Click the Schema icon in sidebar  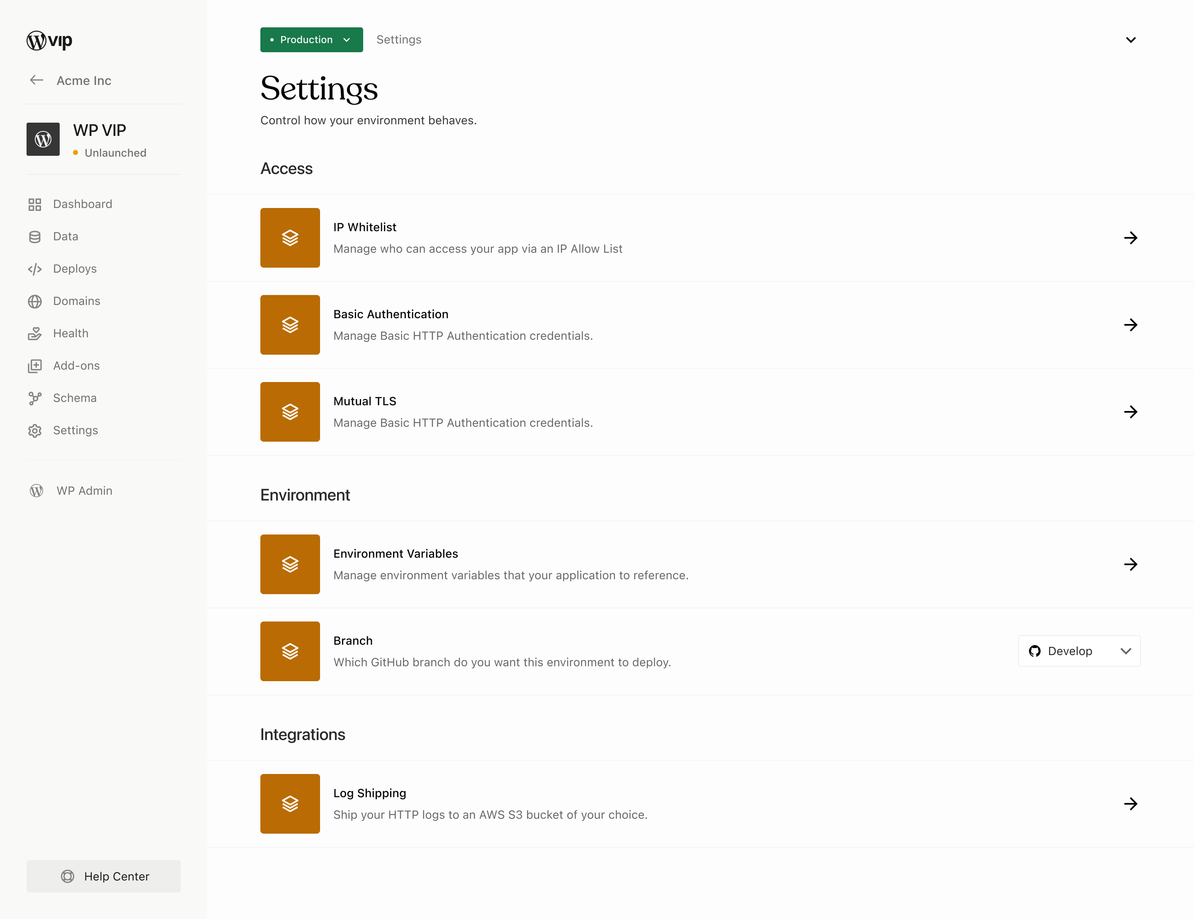pyautogui.click(x=35, y=398)
